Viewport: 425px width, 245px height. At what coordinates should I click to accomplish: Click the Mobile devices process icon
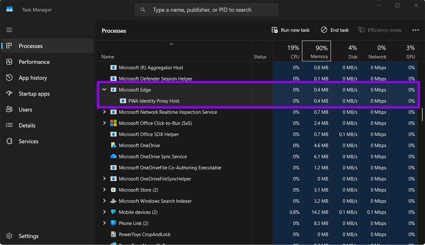pos(114,212)
